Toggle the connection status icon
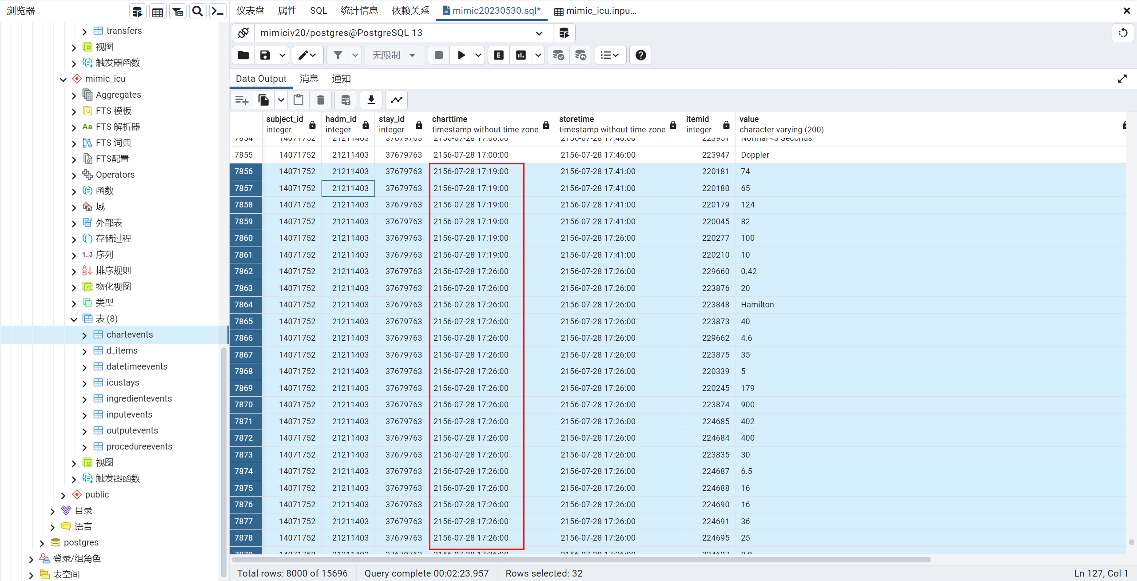The width and height of the screenshot is (1137, 581). [x=243, y=33]
